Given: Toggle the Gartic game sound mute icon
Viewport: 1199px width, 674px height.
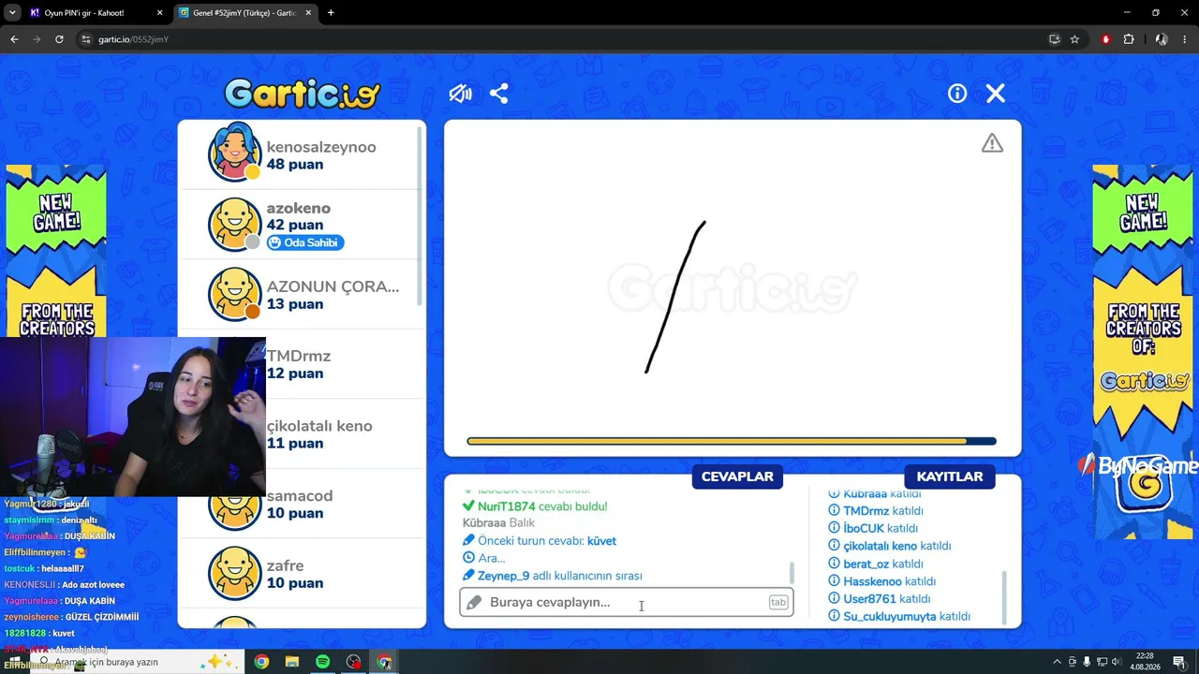Looking at the screenshot, I should pyautogui.click(x=460, y=94).
